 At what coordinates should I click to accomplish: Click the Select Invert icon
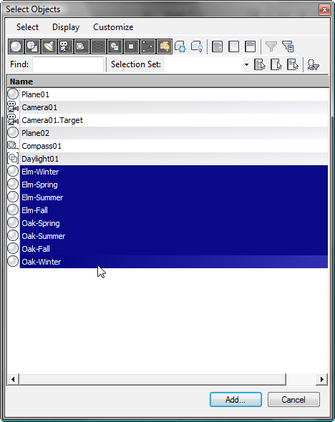[250, 46]
